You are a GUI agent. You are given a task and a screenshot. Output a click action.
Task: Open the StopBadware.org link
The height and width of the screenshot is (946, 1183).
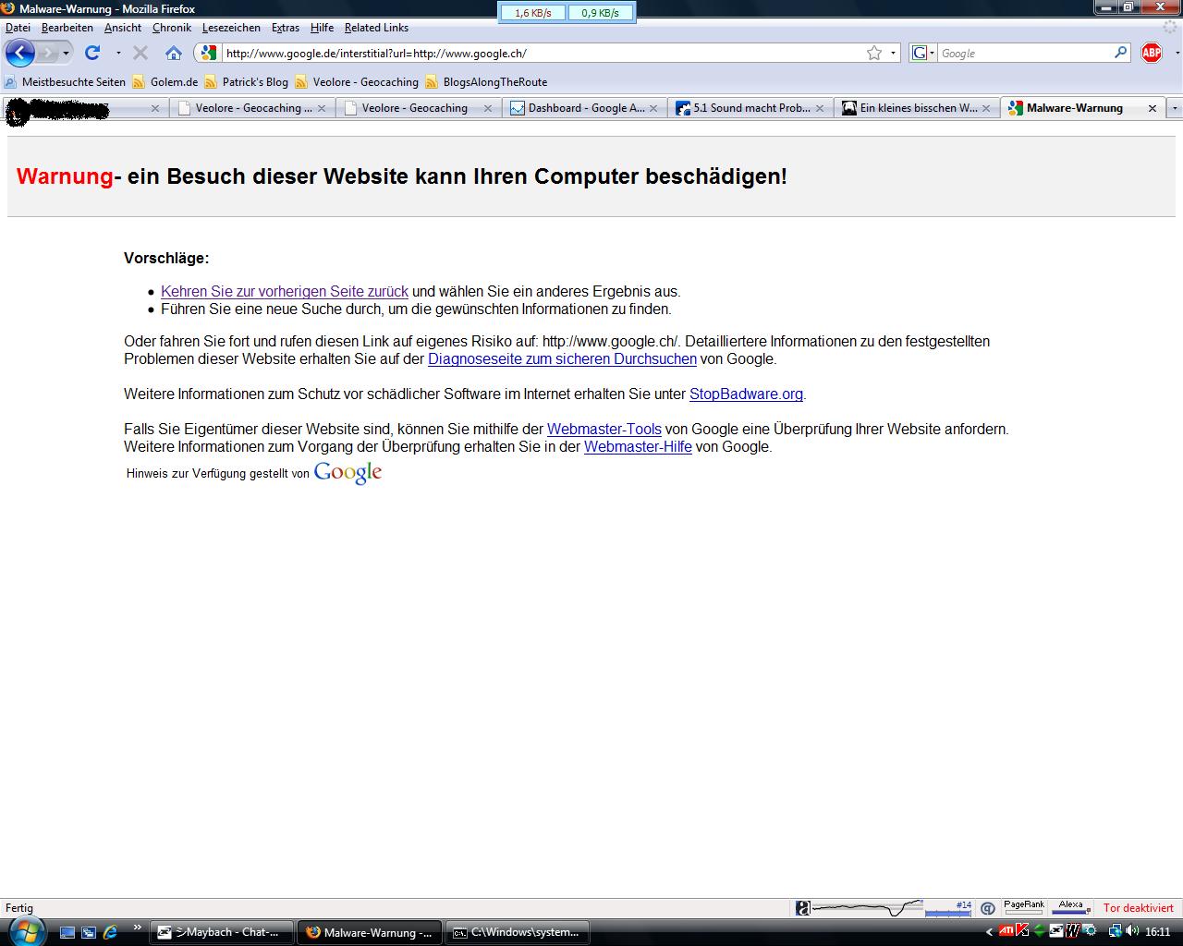[746, 394]
